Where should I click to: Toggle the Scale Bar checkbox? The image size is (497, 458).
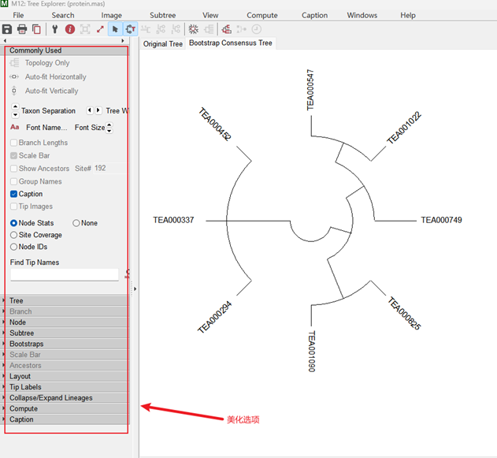click(13, 156)
